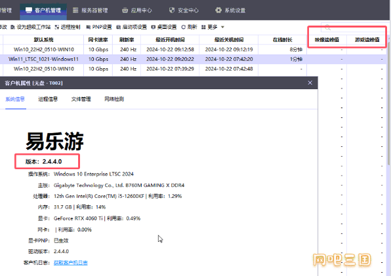Sort by 默认系统 column header
Screen dimensions: 391x276
43,39
